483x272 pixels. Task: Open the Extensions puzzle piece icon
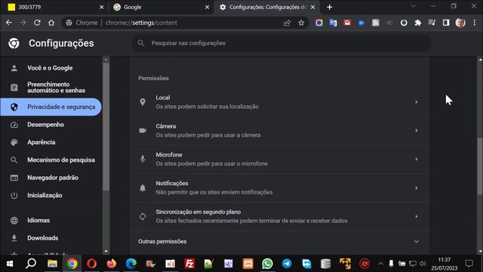(417, 23)
